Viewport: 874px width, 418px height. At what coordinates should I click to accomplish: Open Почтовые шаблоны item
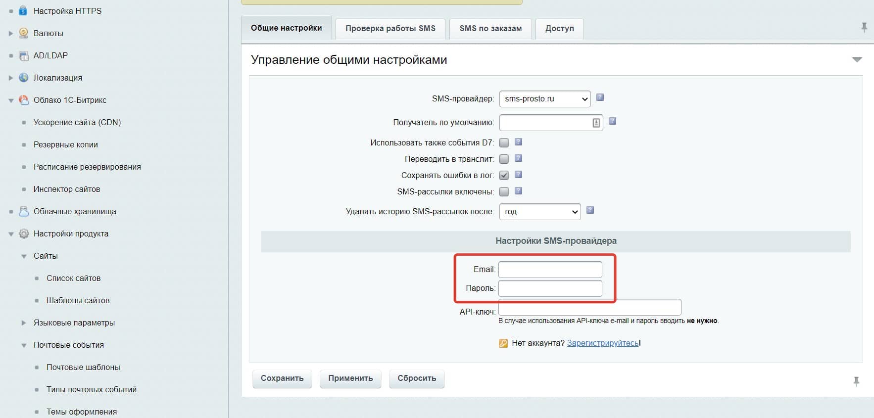[83, 367]
